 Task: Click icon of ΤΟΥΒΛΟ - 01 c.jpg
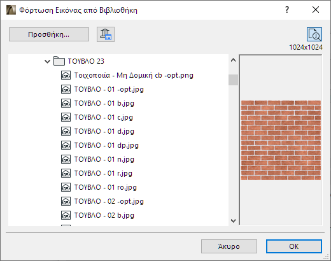coord(66,117)
